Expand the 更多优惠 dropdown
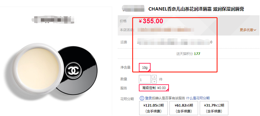The height and width of the screenshot is (116, 260). (248, 30)
